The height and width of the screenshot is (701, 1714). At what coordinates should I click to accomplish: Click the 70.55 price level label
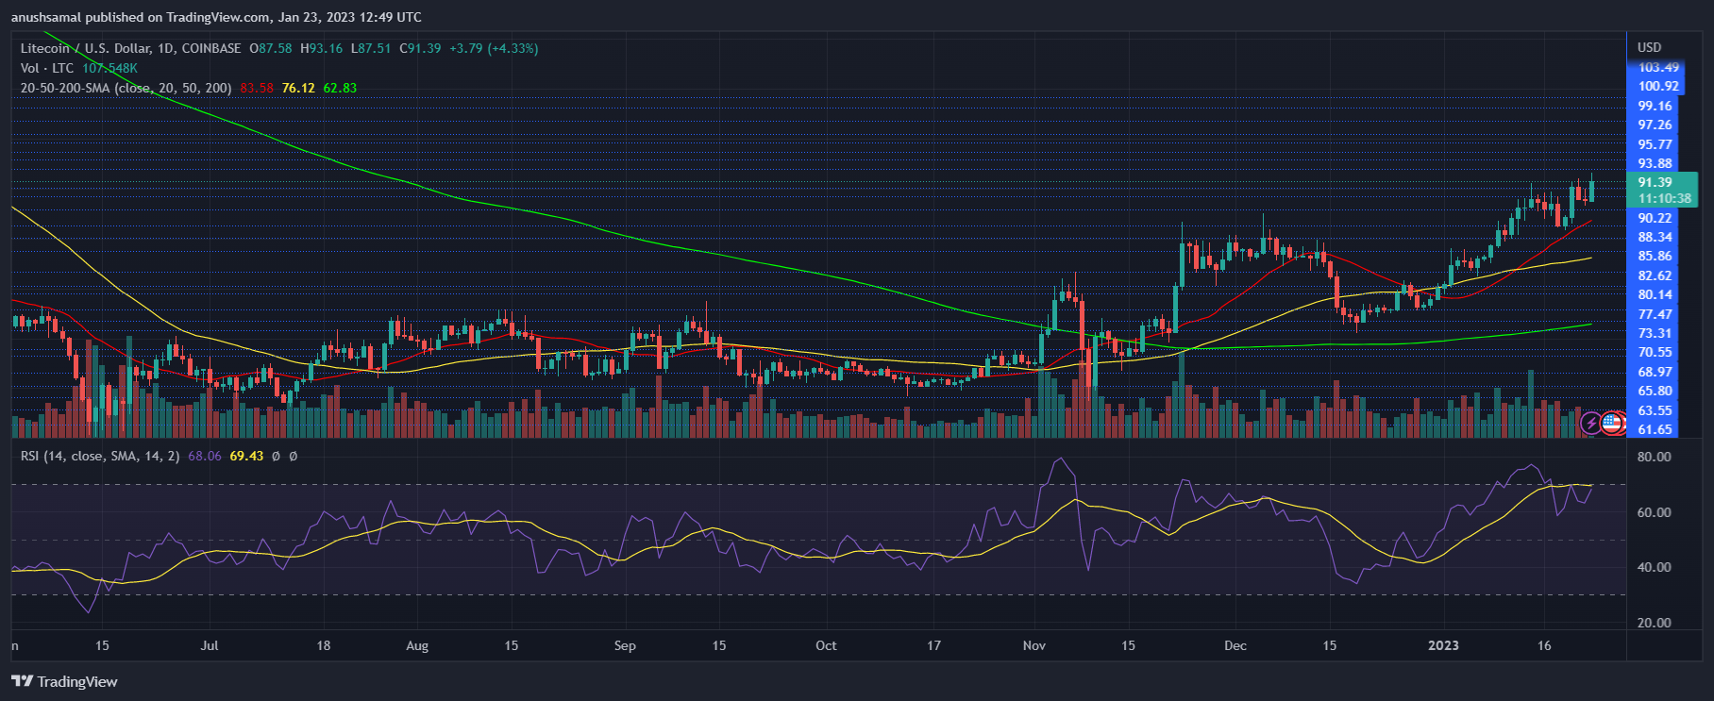[1655, 352]
